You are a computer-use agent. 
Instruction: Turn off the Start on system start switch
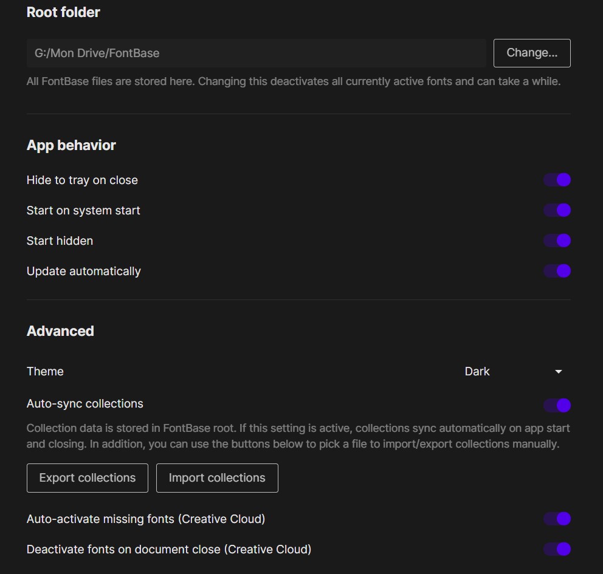click(557, 210)
